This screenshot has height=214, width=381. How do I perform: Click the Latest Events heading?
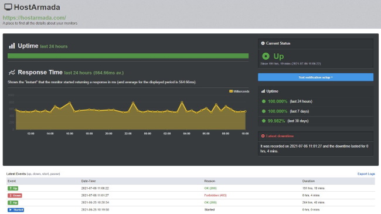click(x=16, y=174)
